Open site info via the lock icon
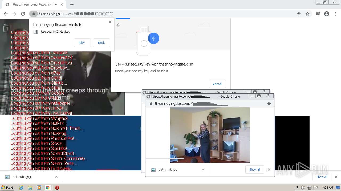Image resolution: width=341 pixels, height=191 pixels. coord(33,14)
